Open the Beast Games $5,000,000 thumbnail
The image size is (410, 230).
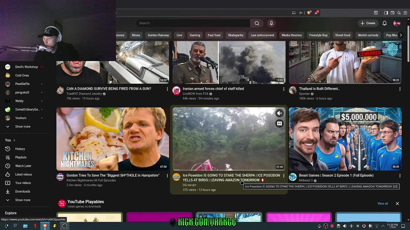(x=345, y=139)
